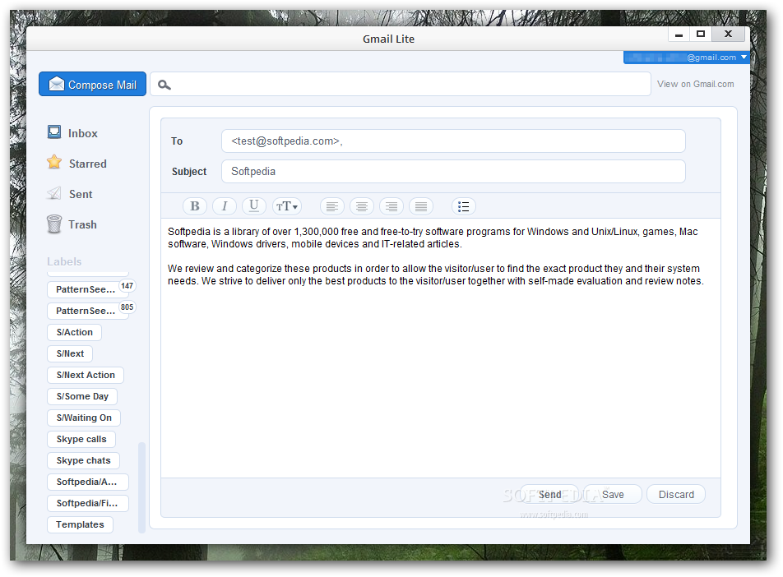Click the Inbox tray icon

coord(54,132)
